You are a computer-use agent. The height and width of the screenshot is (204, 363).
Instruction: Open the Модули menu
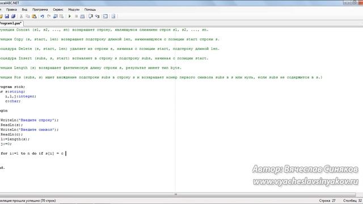coord(74,10)
